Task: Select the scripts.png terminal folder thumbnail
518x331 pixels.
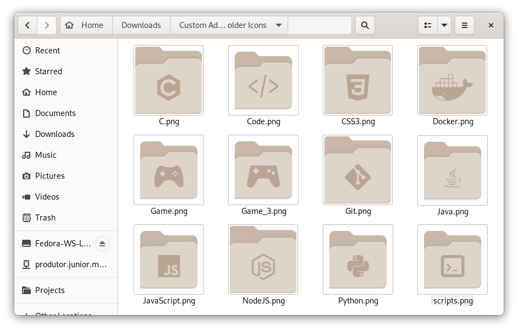Action: [453, 260]
